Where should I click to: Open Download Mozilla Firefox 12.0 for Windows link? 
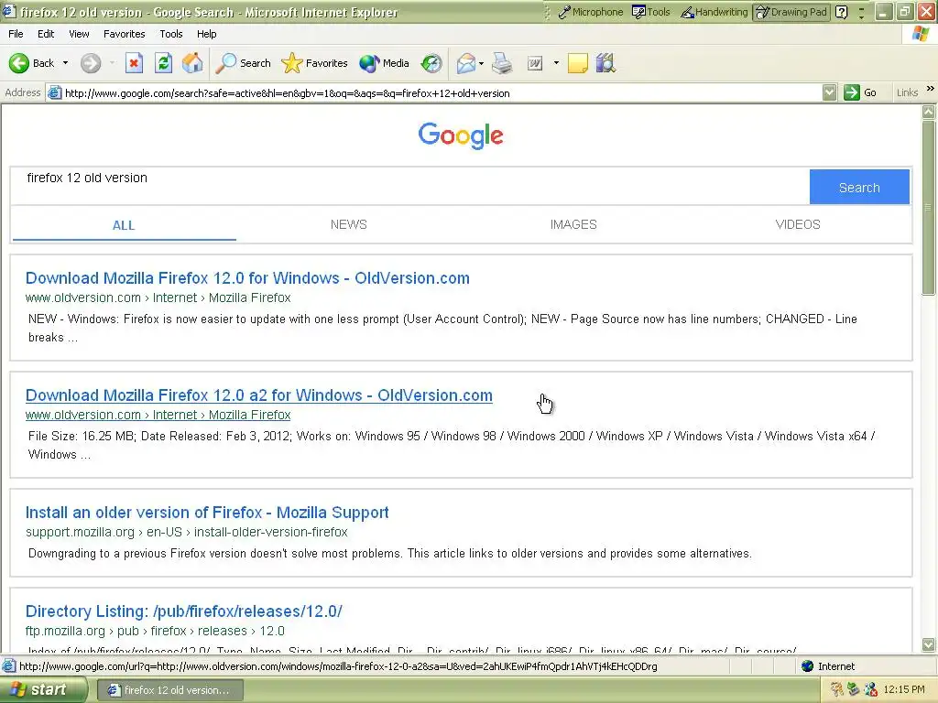click(x=247, y=278)
